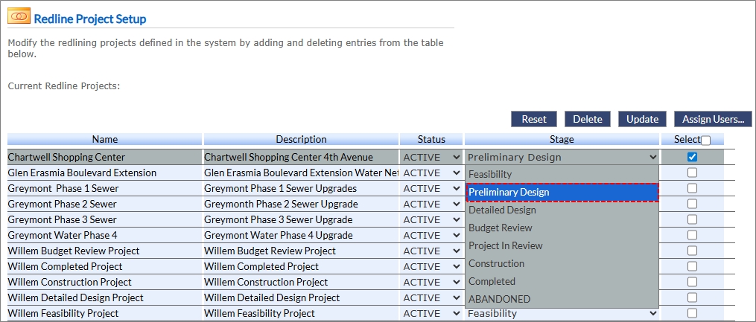Edit the Greymont Phase 2 Sewer description field
This screenshot has height=322, width=756.
tap(300, 204)
